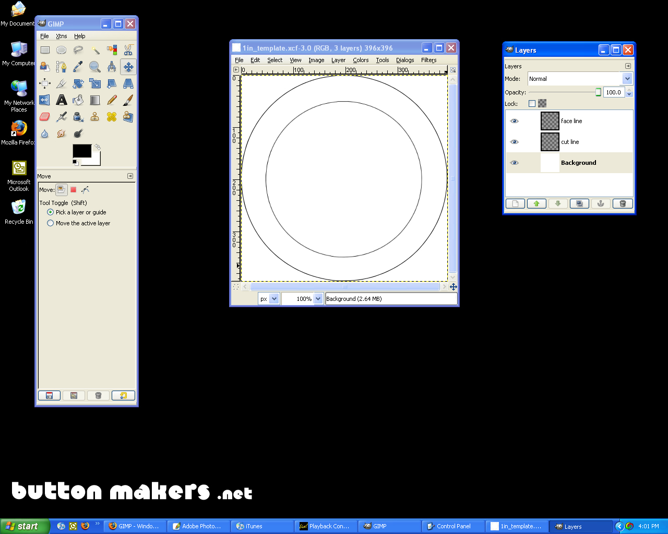Open the px unit dropdown in status bar
This screenshot has height=534, width=668.
click(x=274, y=299)
